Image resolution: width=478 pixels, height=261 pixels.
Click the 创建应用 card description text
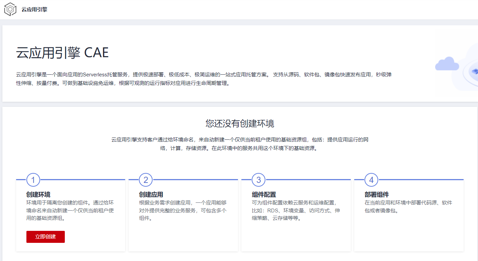click(x=183, y=210)
